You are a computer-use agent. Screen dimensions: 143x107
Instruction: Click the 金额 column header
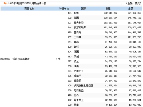pos(131,8)
